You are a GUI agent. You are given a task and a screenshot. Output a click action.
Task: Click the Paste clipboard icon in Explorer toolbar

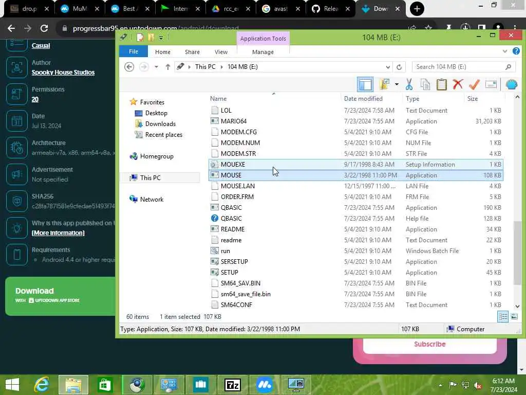coord(441,85)
